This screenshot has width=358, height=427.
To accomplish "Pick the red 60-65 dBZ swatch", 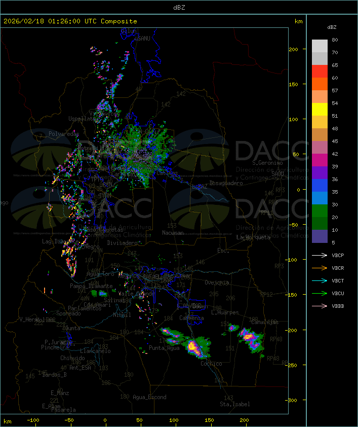I will pyautogui.click(x=320, y=72).
